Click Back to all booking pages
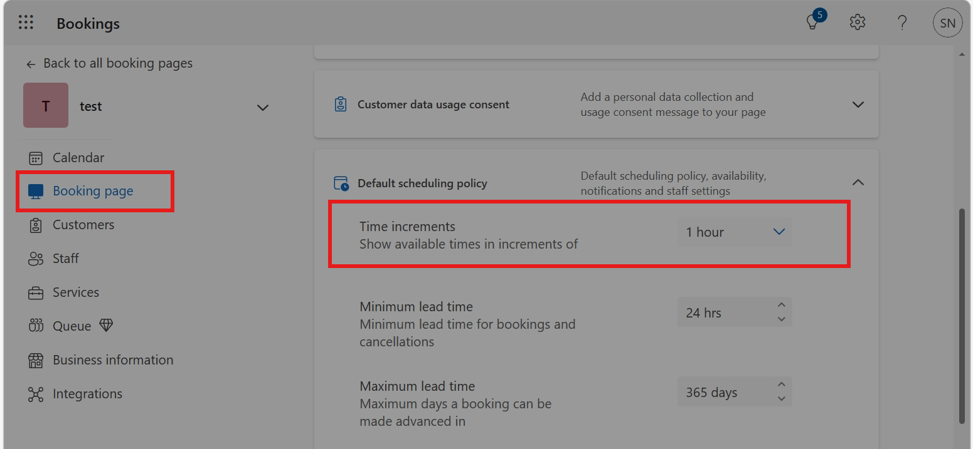Viewport: 973px width, 449px height. 109,63
